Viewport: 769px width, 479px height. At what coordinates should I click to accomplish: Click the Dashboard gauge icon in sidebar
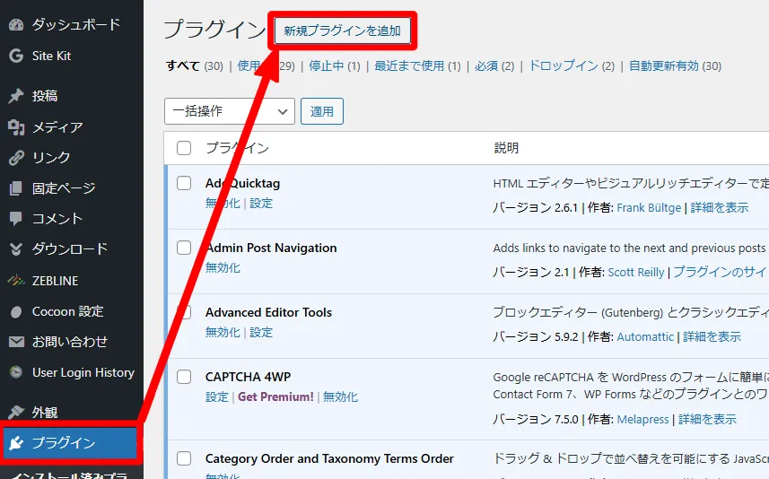pyautogui.click(x=15, y=24)
